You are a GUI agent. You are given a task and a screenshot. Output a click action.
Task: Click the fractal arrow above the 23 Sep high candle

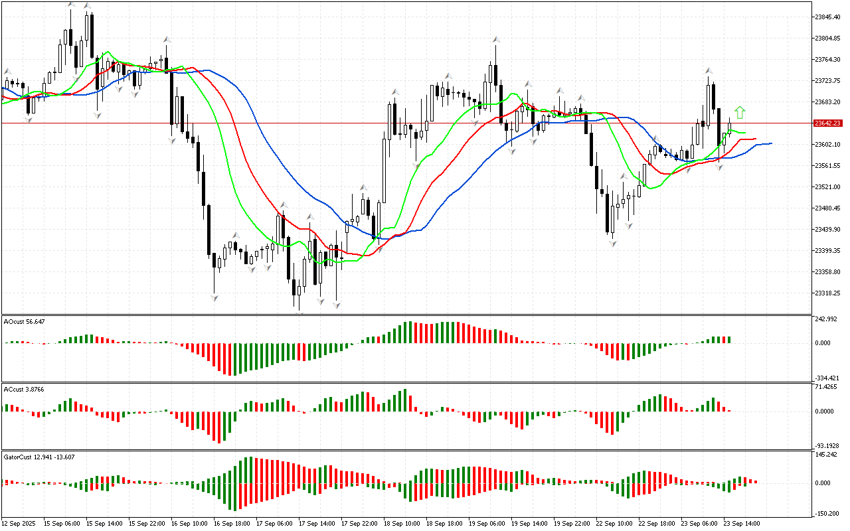(x=709, y=70)
